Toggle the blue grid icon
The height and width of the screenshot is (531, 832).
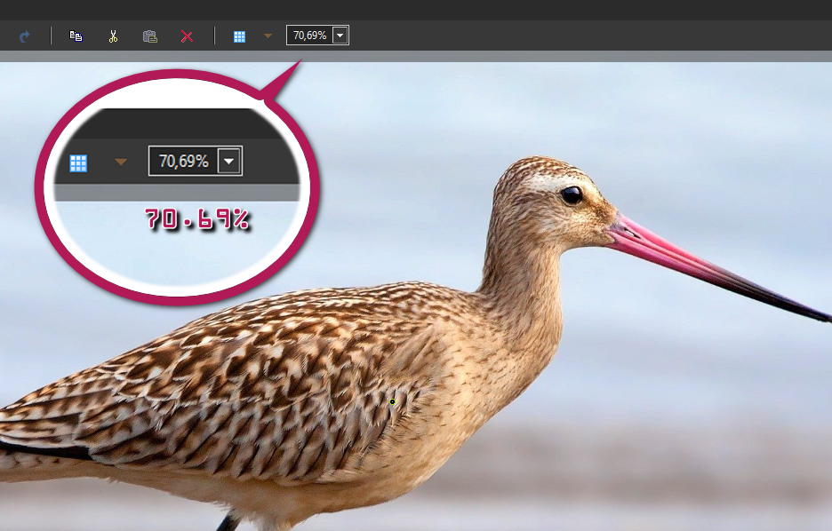(x=239, y=36)
